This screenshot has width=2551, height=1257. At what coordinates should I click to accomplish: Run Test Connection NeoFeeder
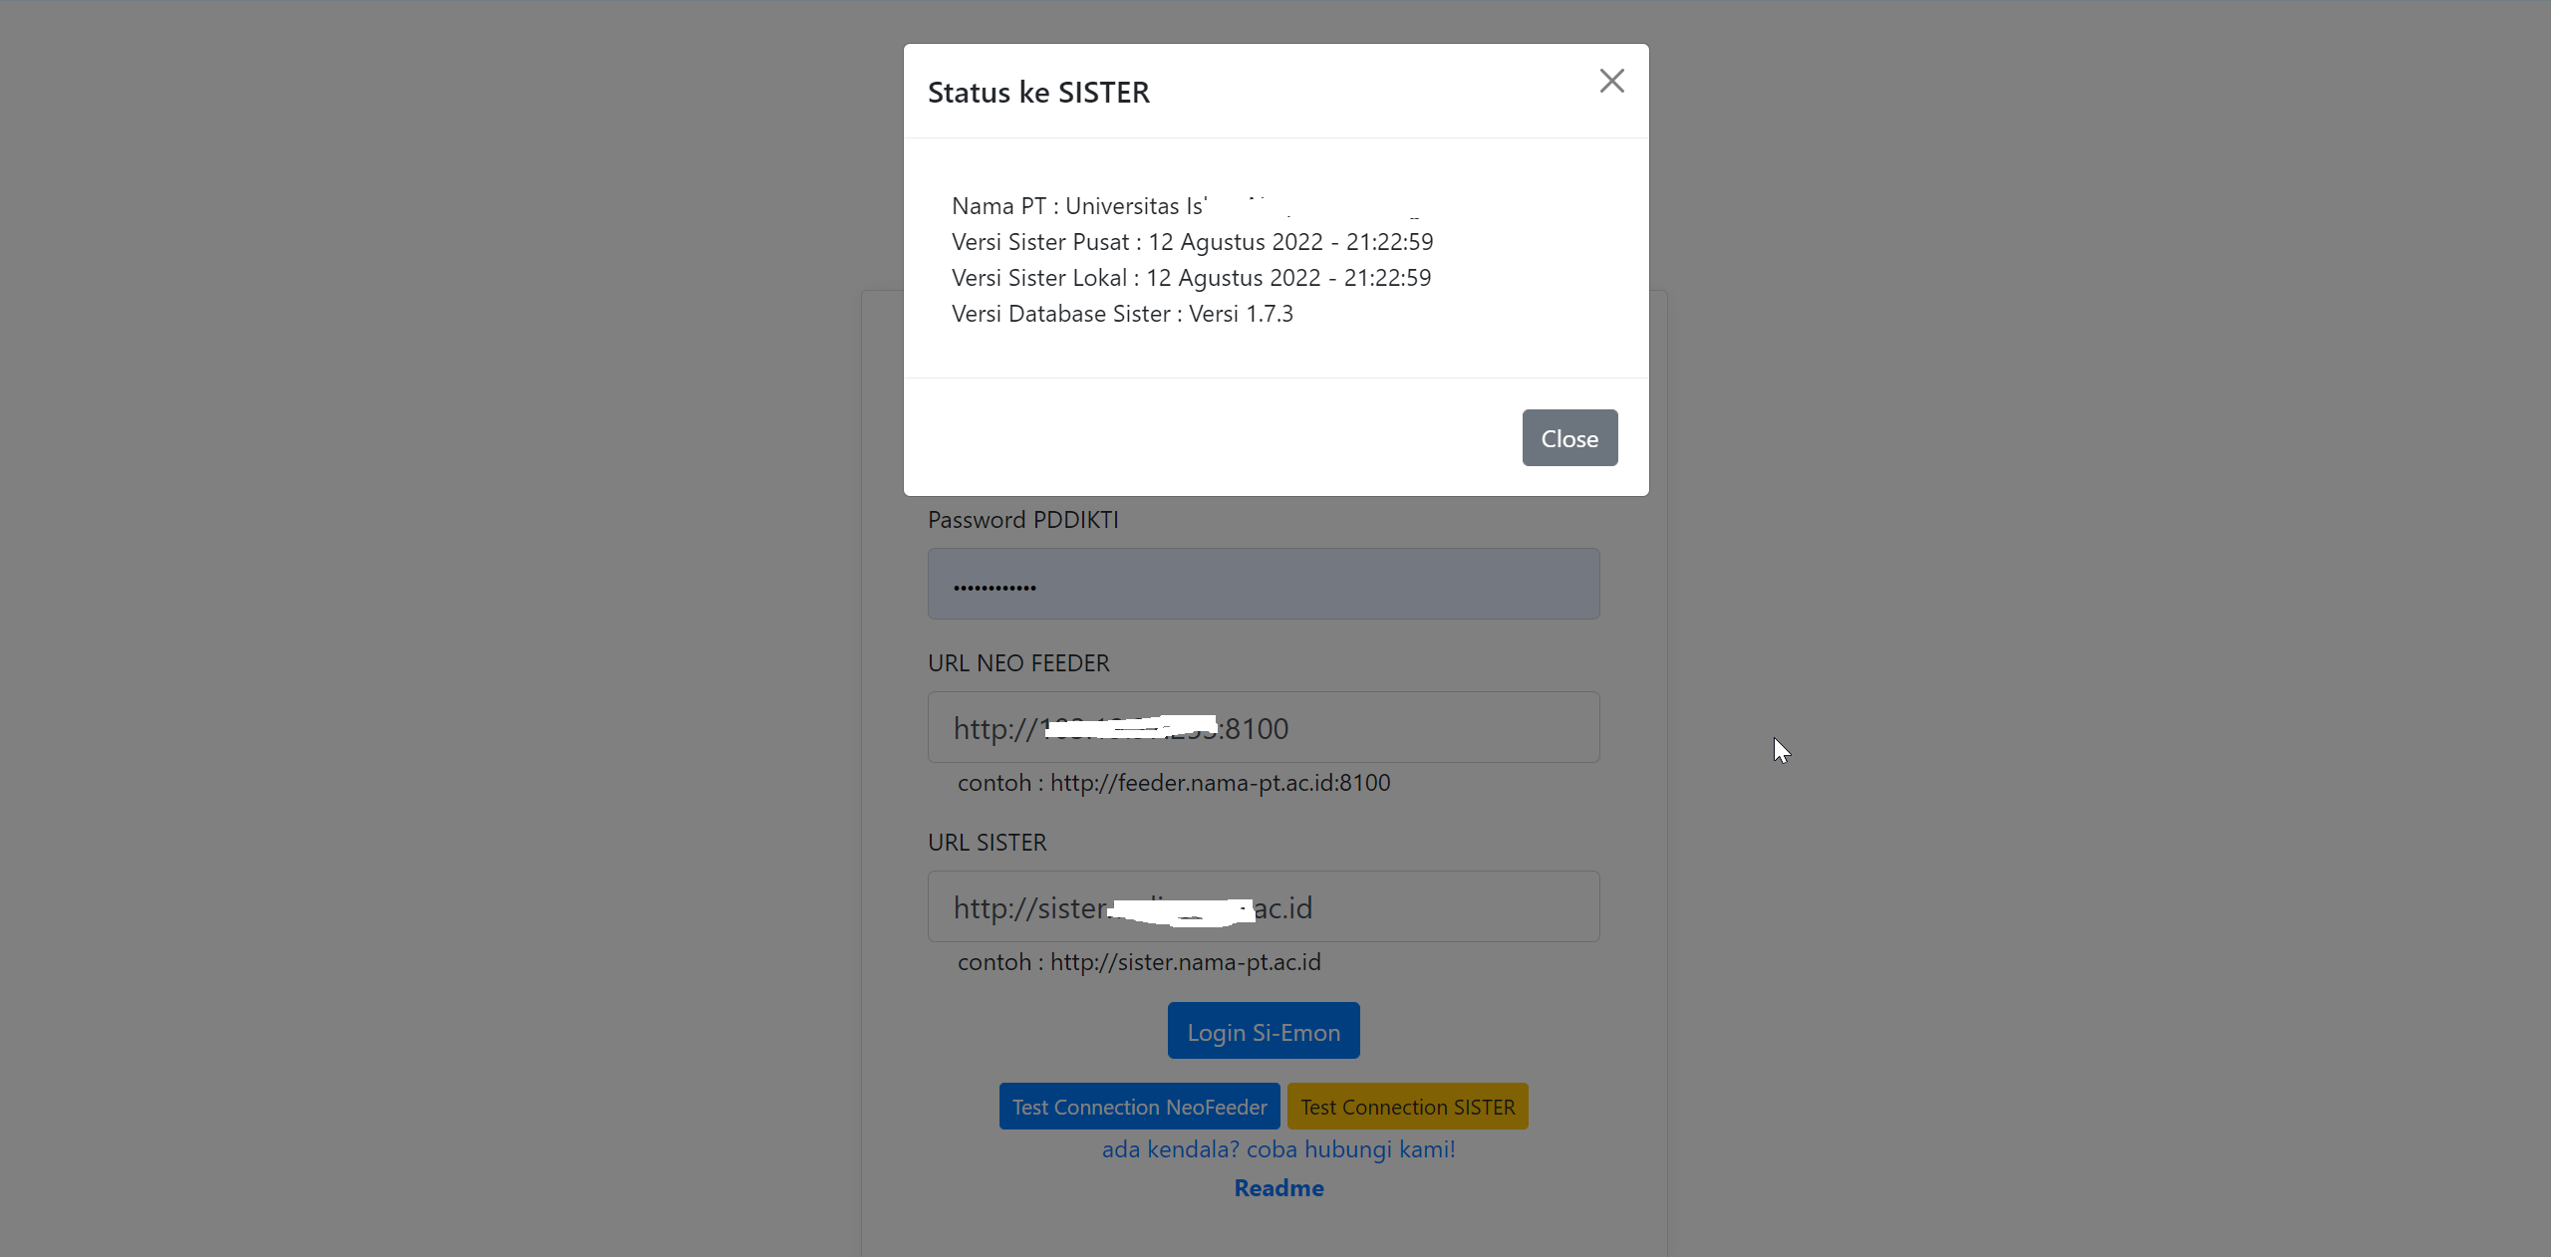(1139, 1107)
